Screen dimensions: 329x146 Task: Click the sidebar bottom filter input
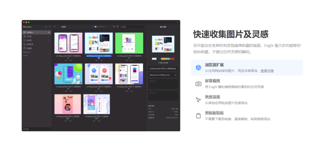[x=37, y=129]
